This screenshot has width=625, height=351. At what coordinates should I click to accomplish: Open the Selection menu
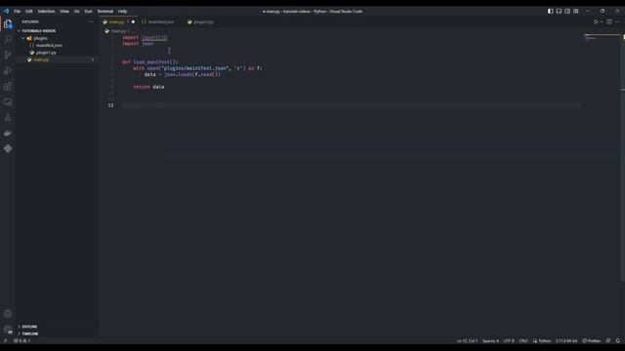click(x=46, y=11)
